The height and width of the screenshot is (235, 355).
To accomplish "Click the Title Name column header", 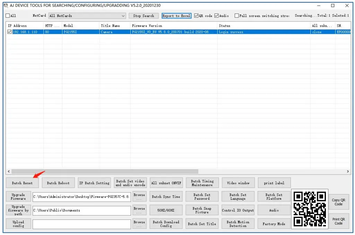I will pos(115,26).
